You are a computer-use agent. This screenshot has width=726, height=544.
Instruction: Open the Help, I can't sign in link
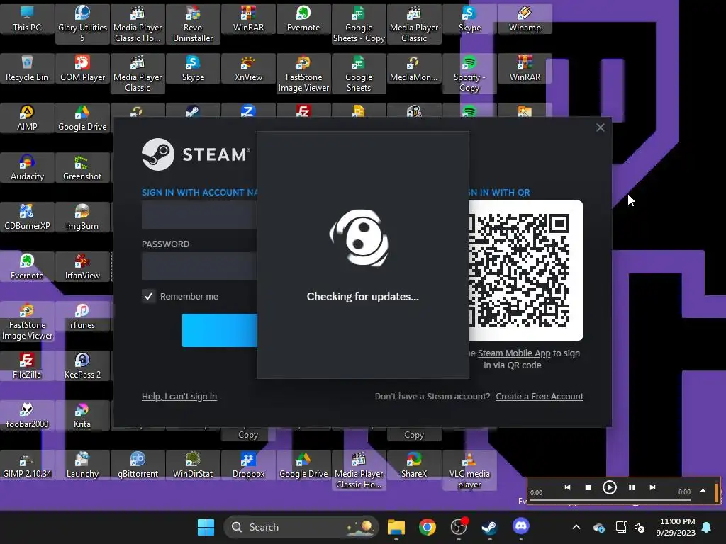179,397
